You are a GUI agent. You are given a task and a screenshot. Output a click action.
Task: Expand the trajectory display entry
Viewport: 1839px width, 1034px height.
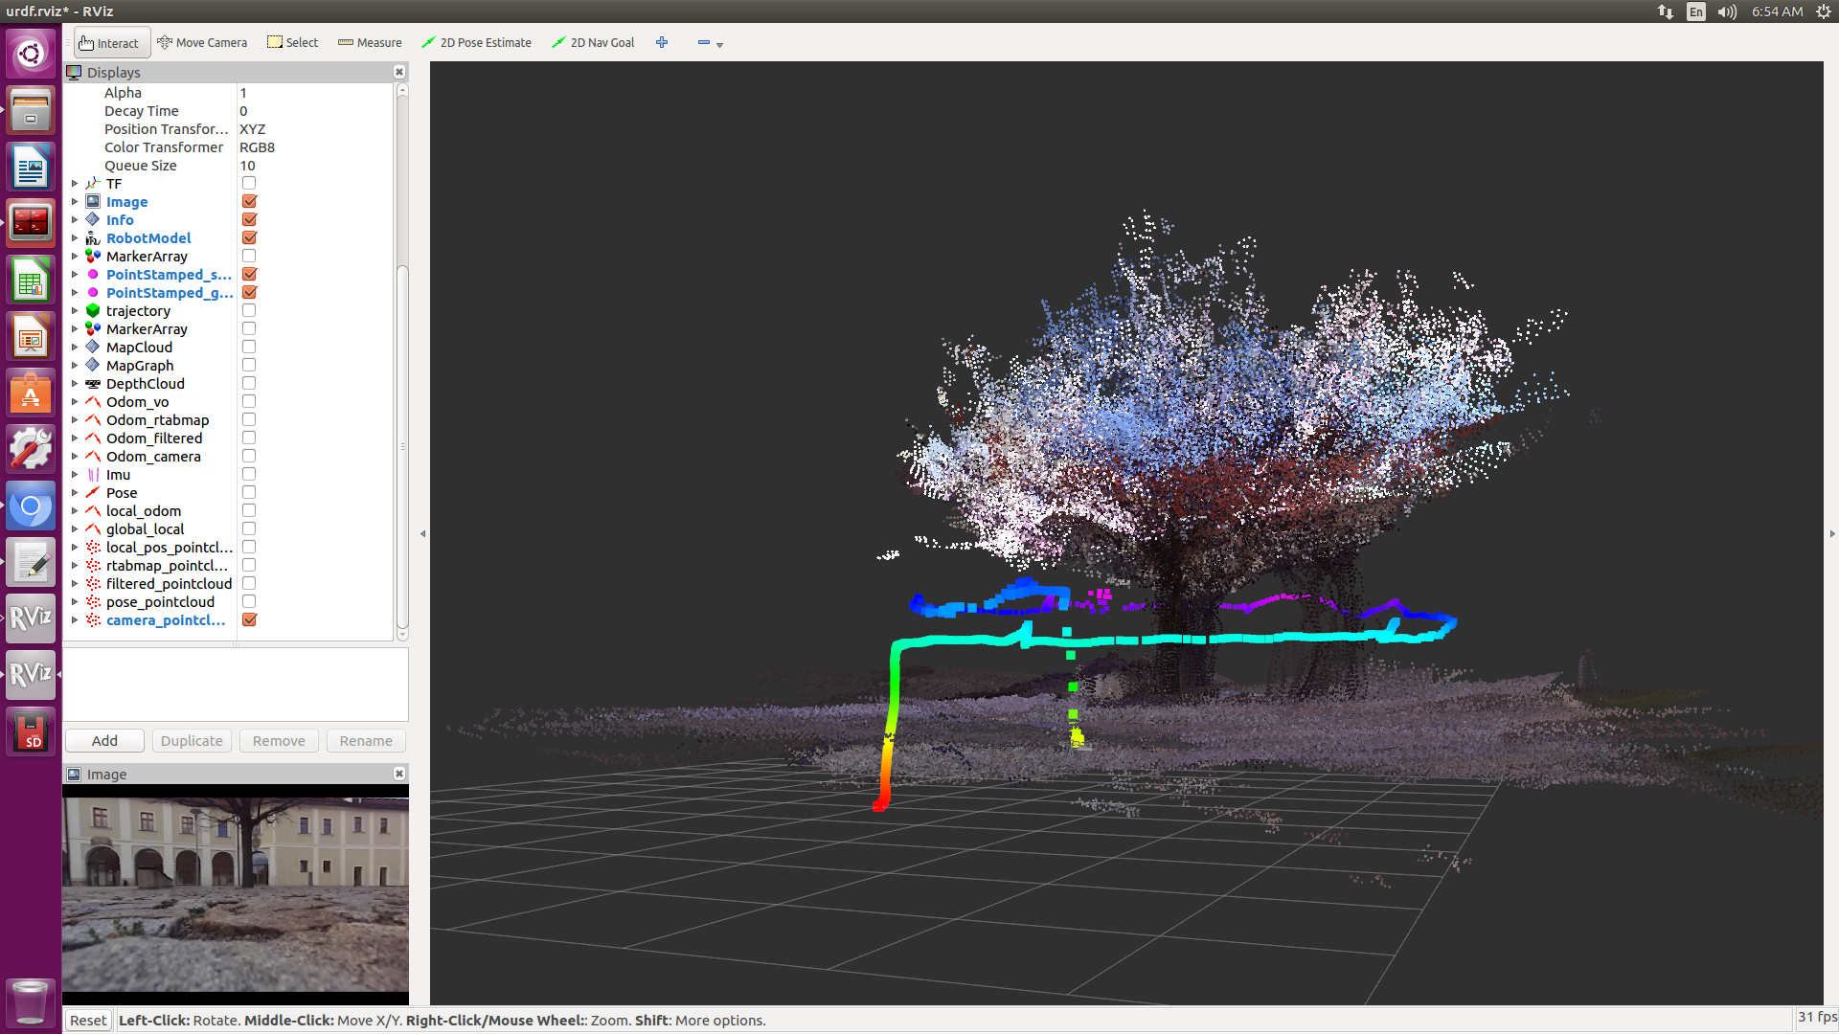[x=75, y=311]
